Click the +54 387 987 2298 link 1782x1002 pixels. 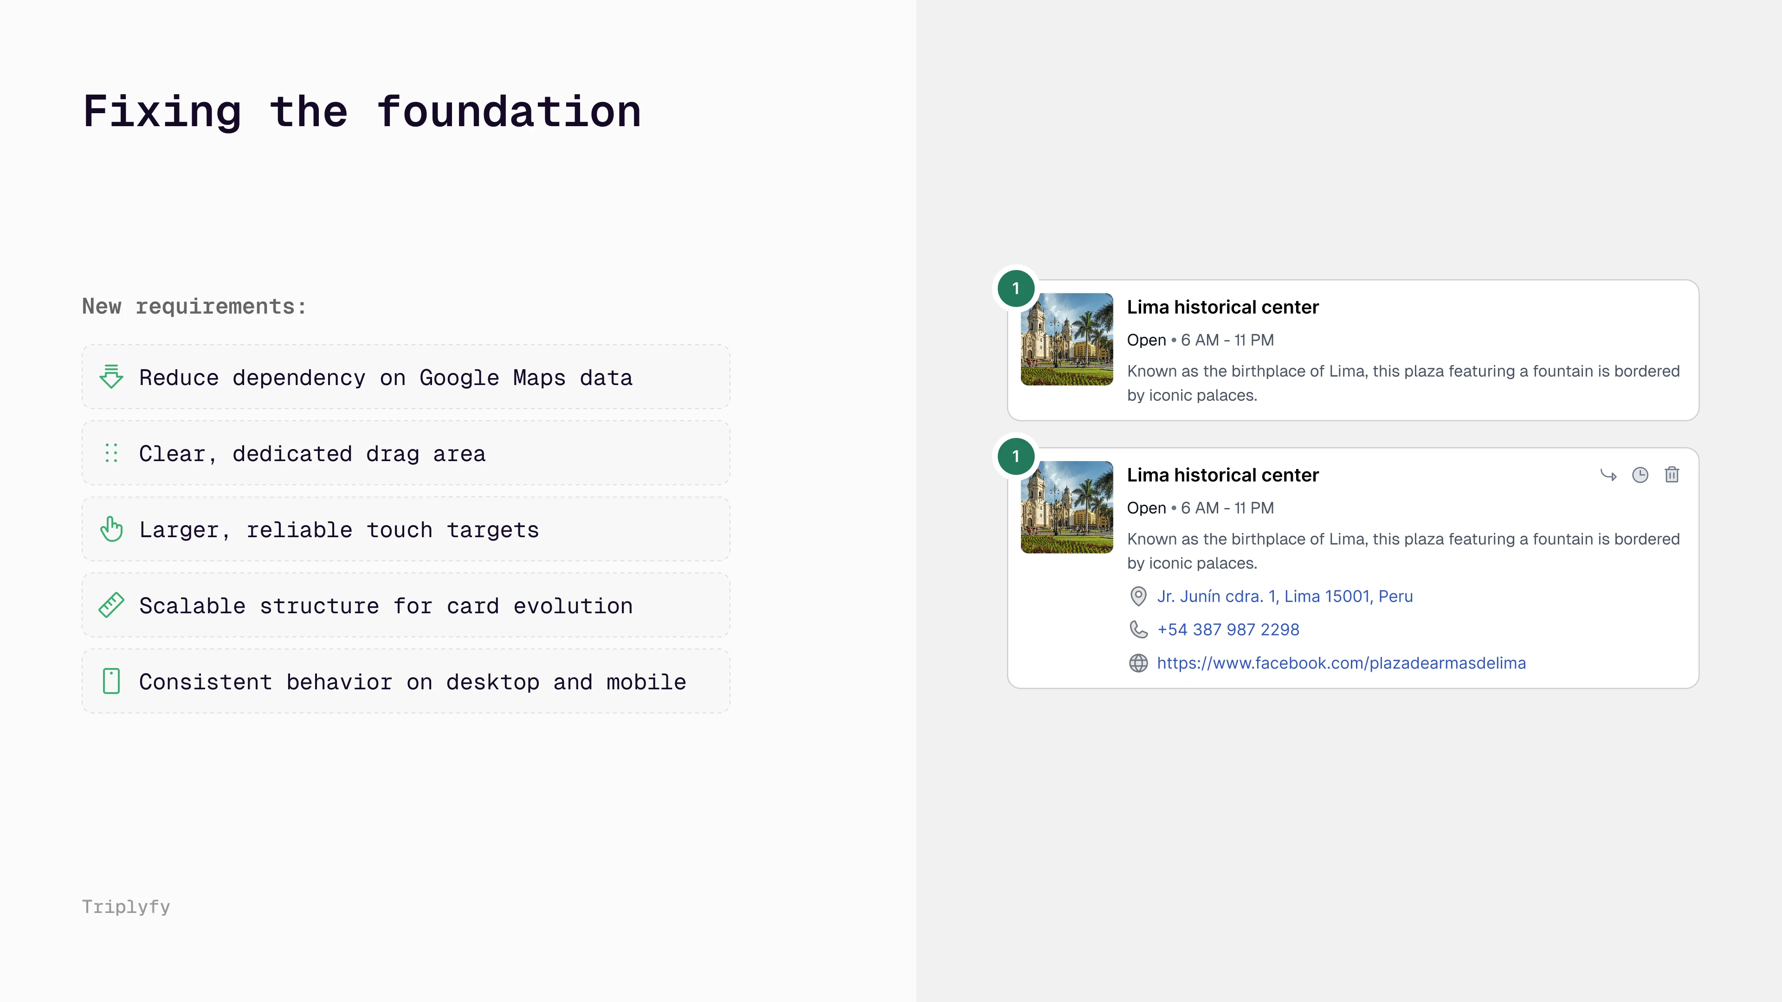1228,629
